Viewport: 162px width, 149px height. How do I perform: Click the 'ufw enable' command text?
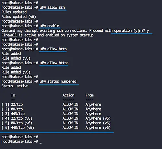[x=49, y=26]
